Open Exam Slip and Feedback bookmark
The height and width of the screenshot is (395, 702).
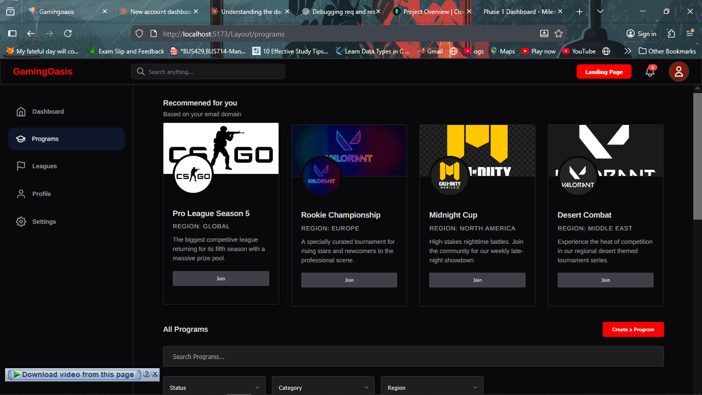126,51
